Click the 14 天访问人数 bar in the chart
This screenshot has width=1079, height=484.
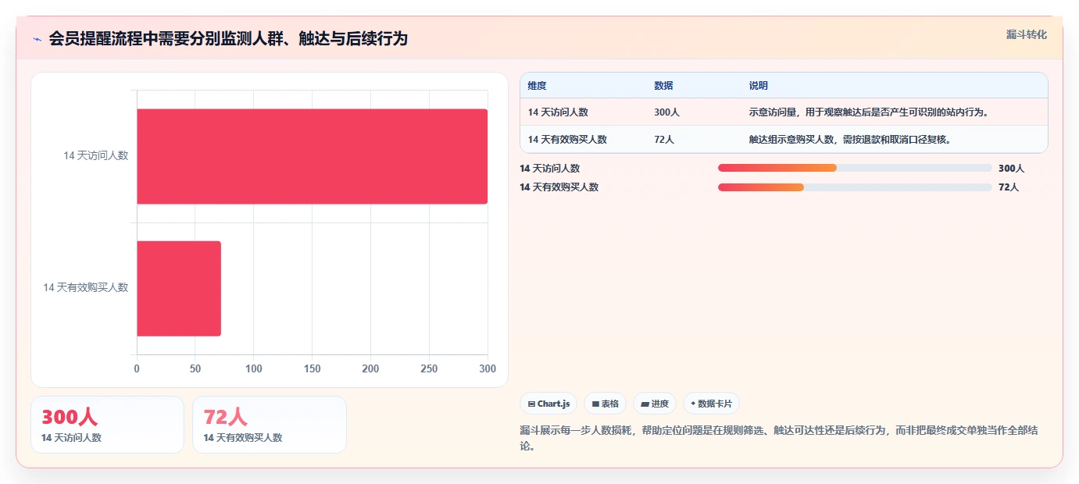pos(313,156)
